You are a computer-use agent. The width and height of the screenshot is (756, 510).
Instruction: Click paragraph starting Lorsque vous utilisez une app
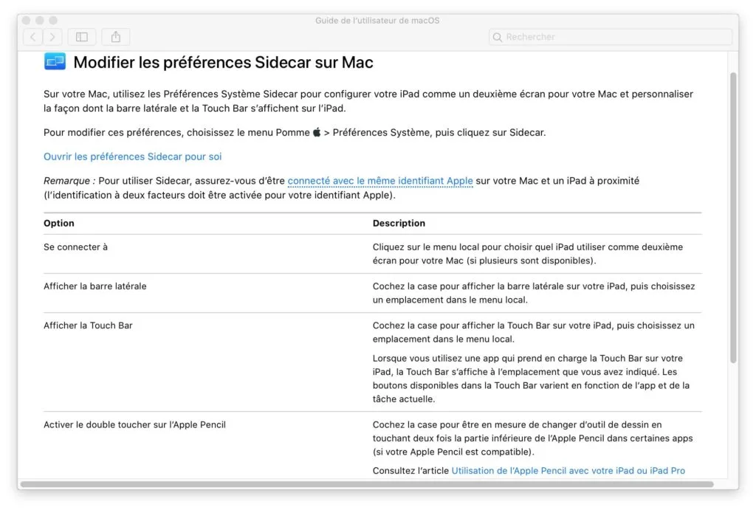click(531, 379)
